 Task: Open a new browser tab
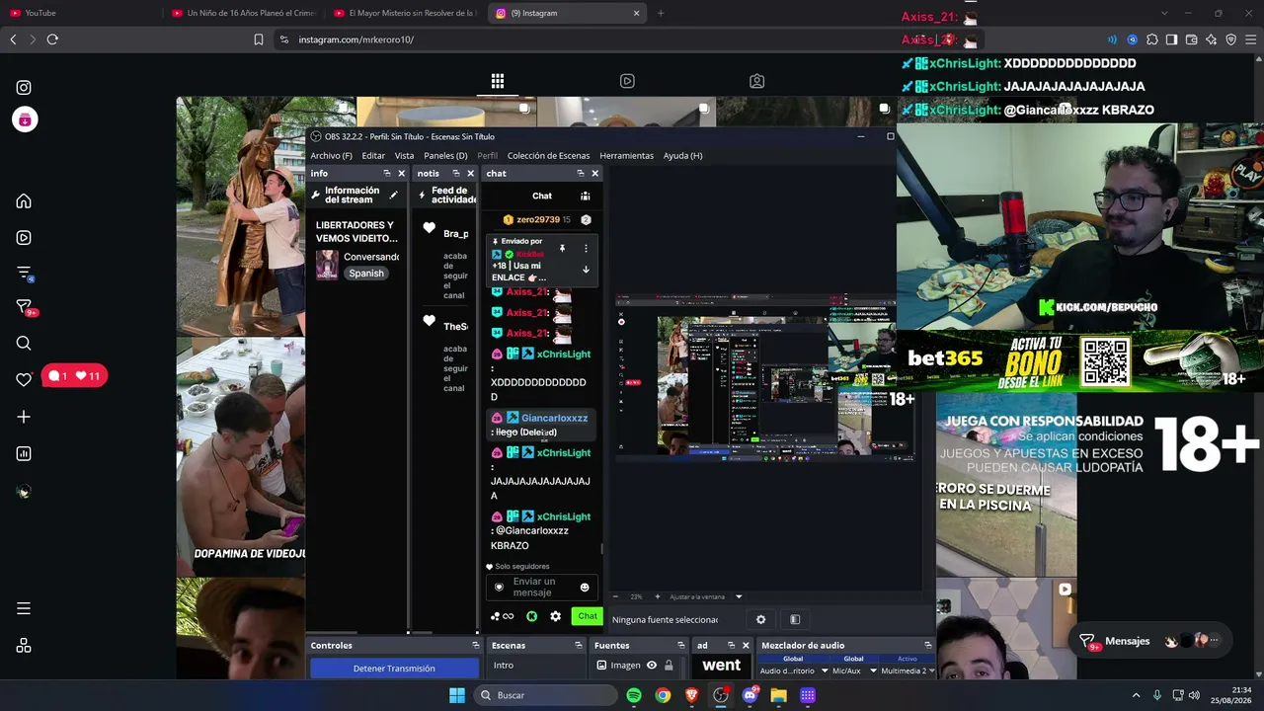(661, 13)
